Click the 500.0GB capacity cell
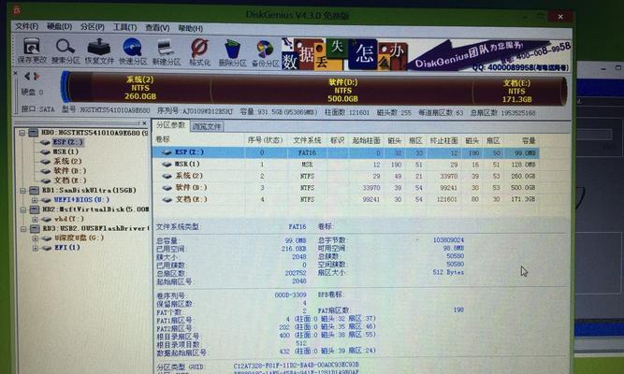The image size is (624, 374). [523, 187]
